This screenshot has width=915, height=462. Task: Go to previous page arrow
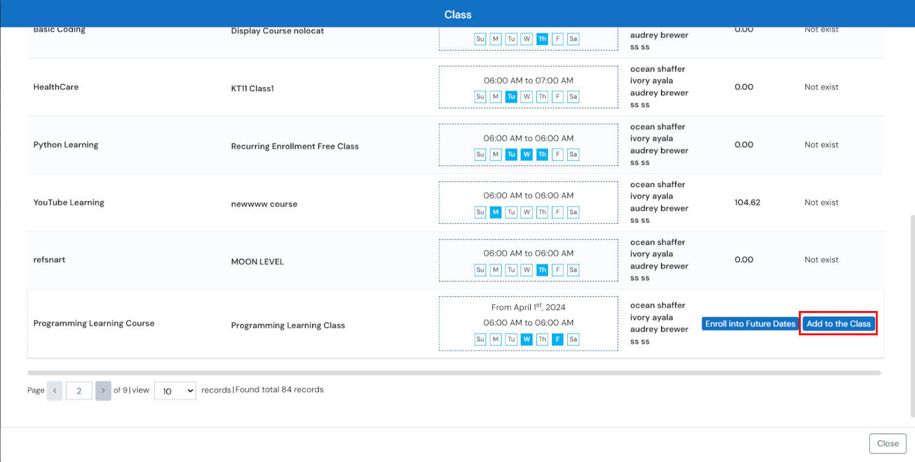point(55,391)
